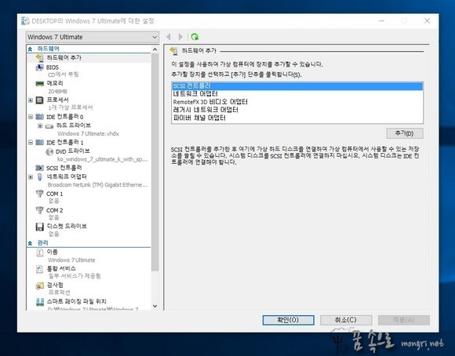The height and width of the screenshot is (356, 455).
Task: Click the 네트워크 어댑터 tree icon
Action: click(x=40, y=176)
